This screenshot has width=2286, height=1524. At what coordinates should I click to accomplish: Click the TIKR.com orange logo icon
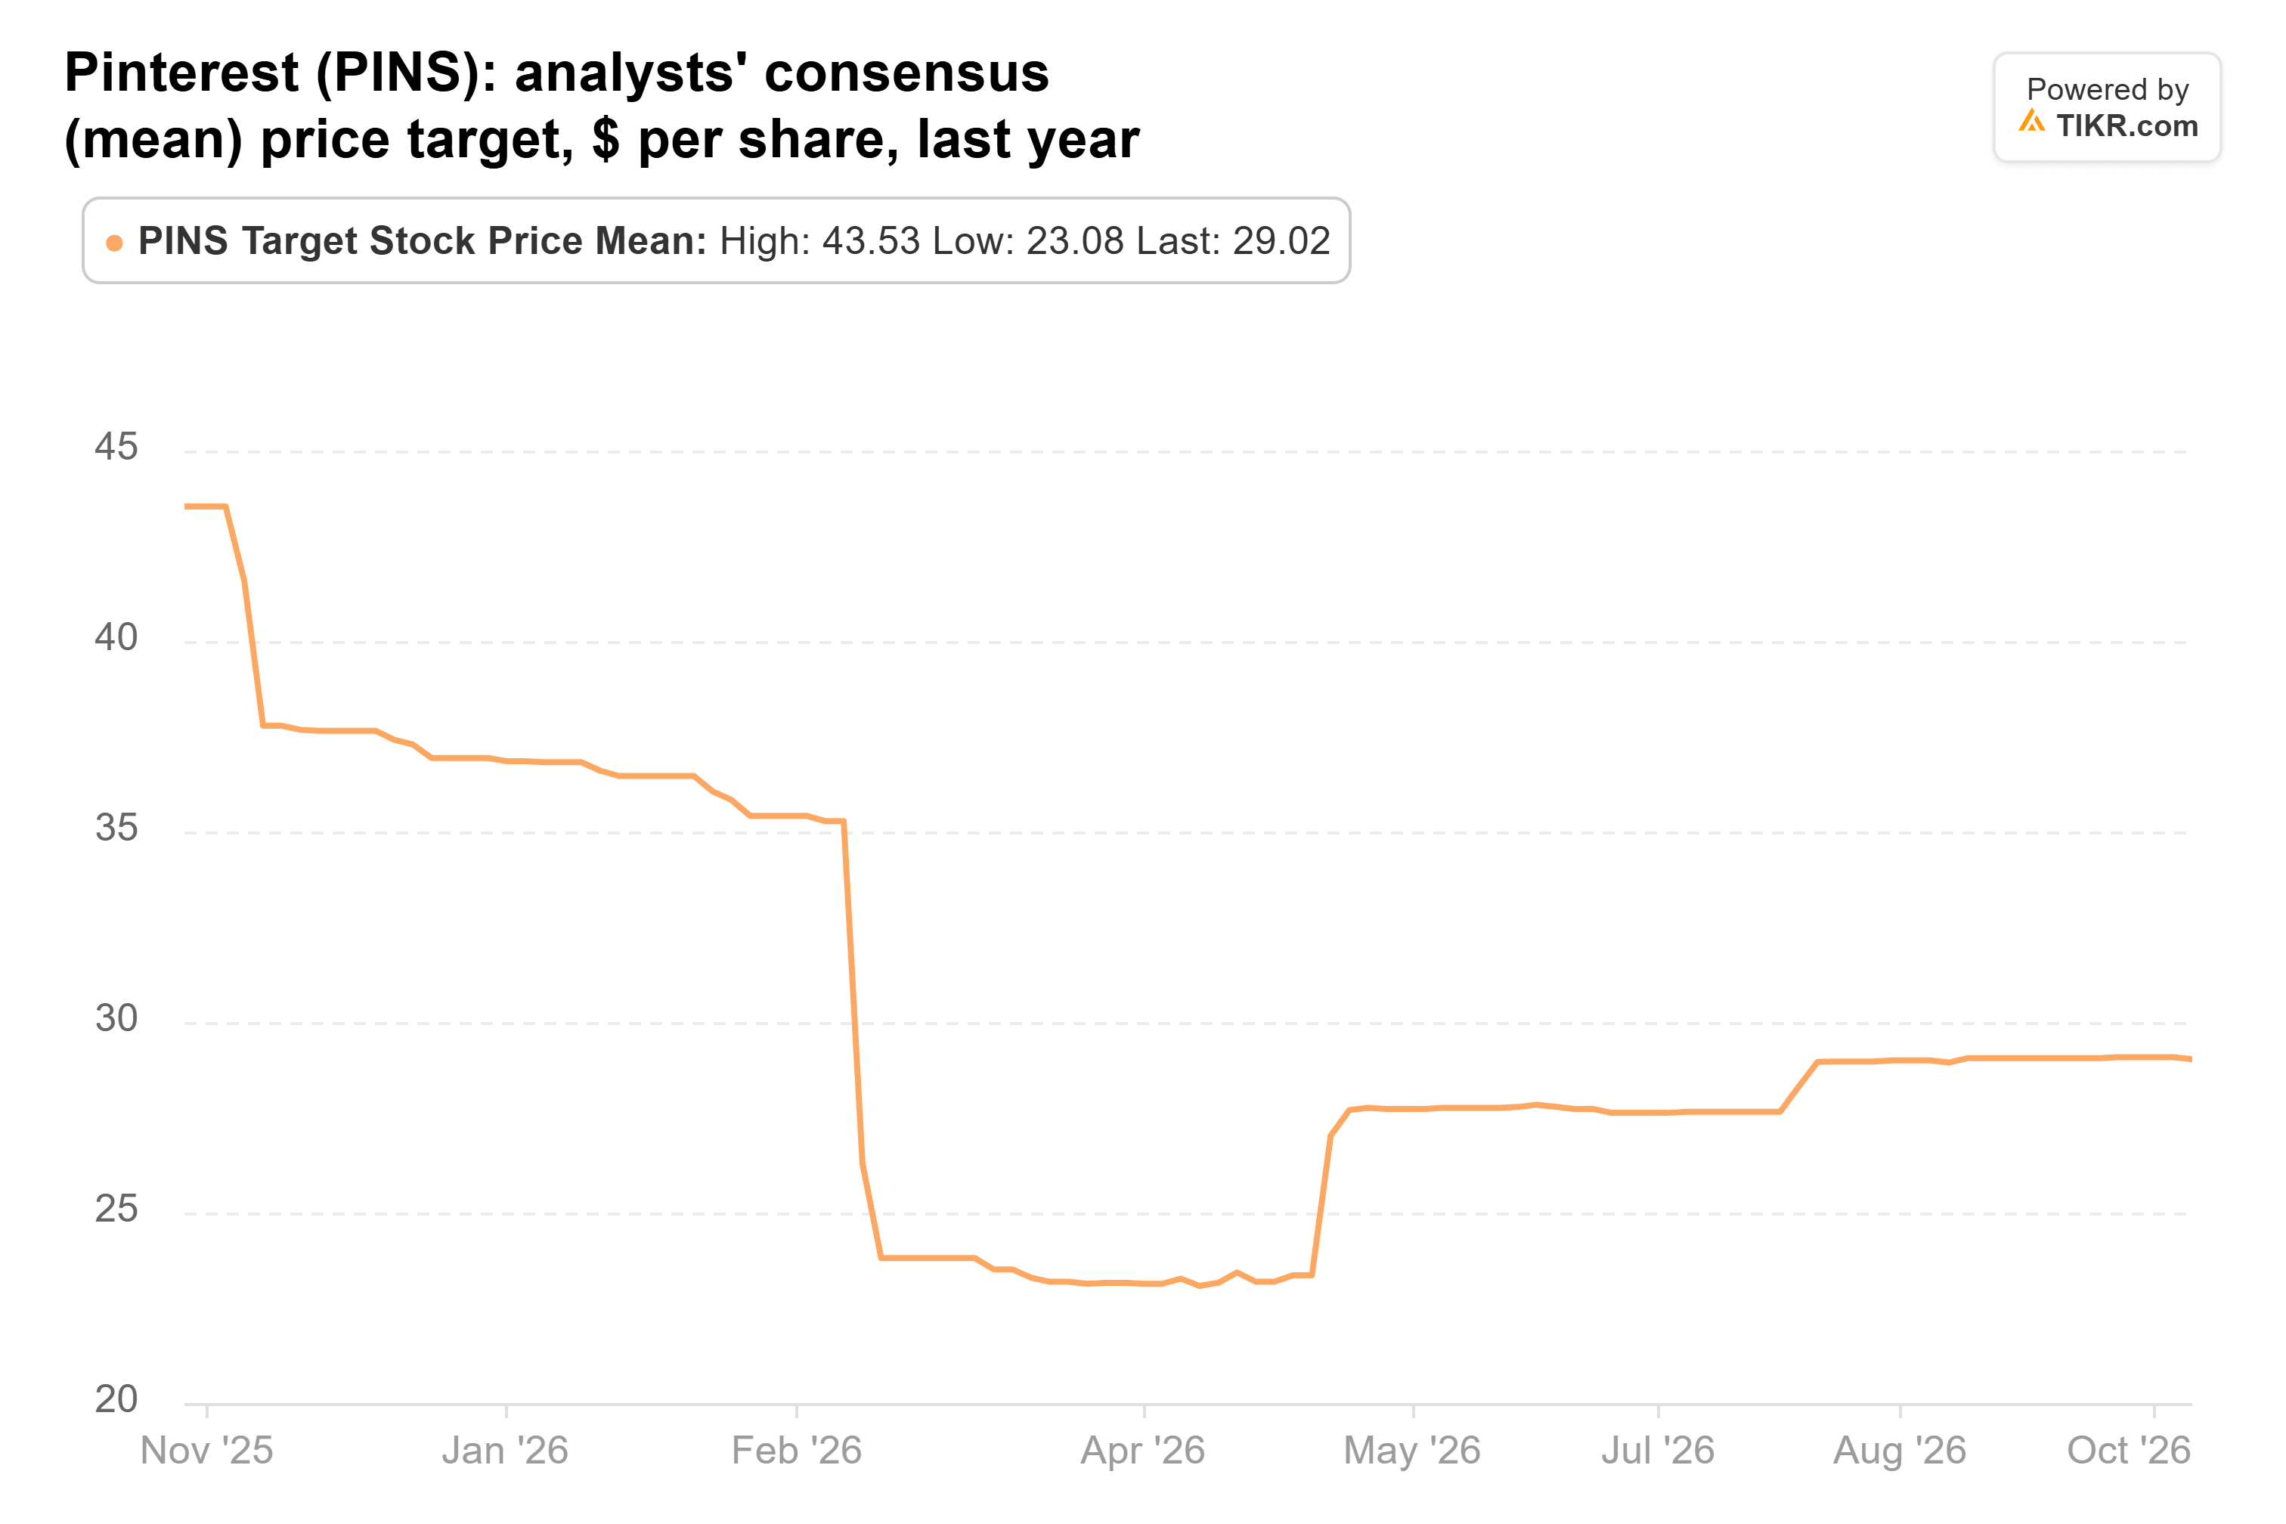tap(2031, 122)
